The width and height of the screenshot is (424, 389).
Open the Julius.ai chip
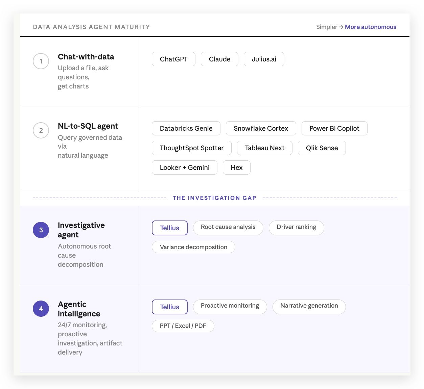pyautogui.click(x=264, y=59)
